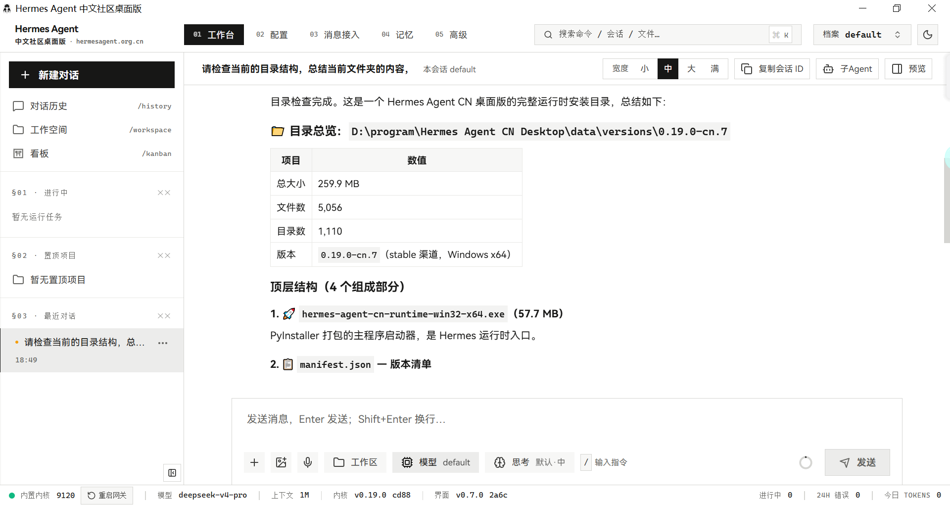Click the conversation title in header
This screenshot has height=505, width=950.
pos(306,69)
